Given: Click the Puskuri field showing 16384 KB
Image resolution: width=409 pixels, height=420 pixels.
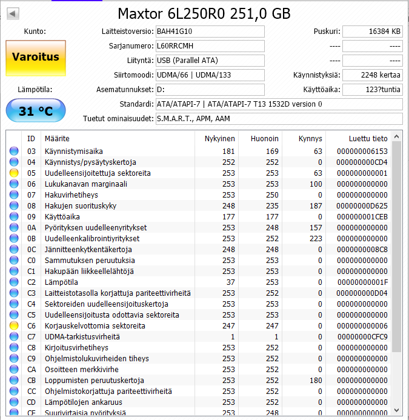Looking at the screenshot, I should (373, 32).
